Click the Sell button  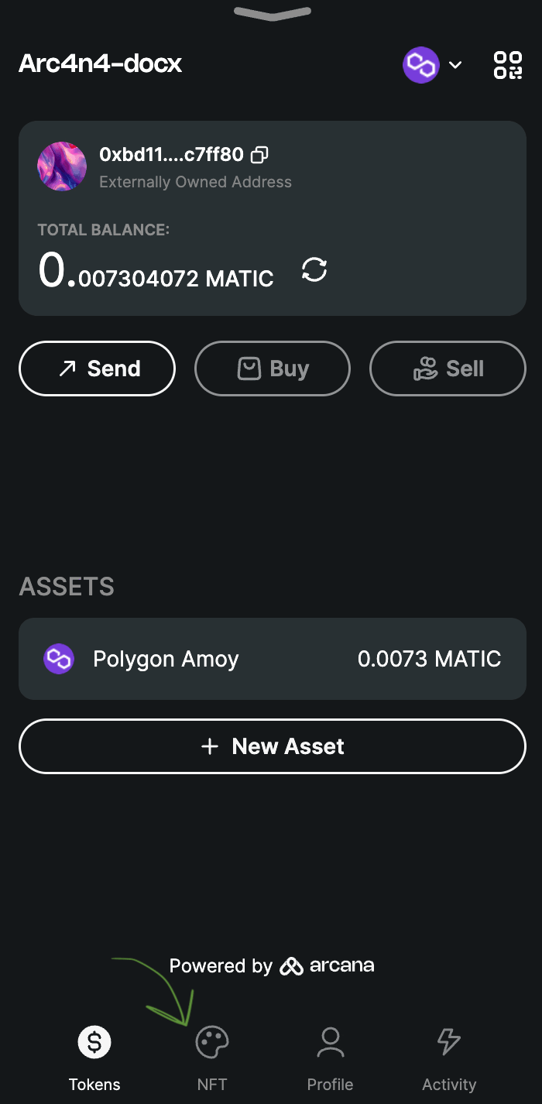pyautogui.click(x=448, y=369)
